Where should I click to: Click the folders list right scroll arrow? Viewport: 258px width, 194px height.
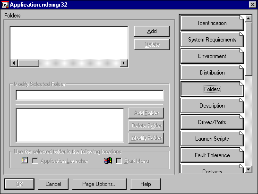tap(124, 63)
